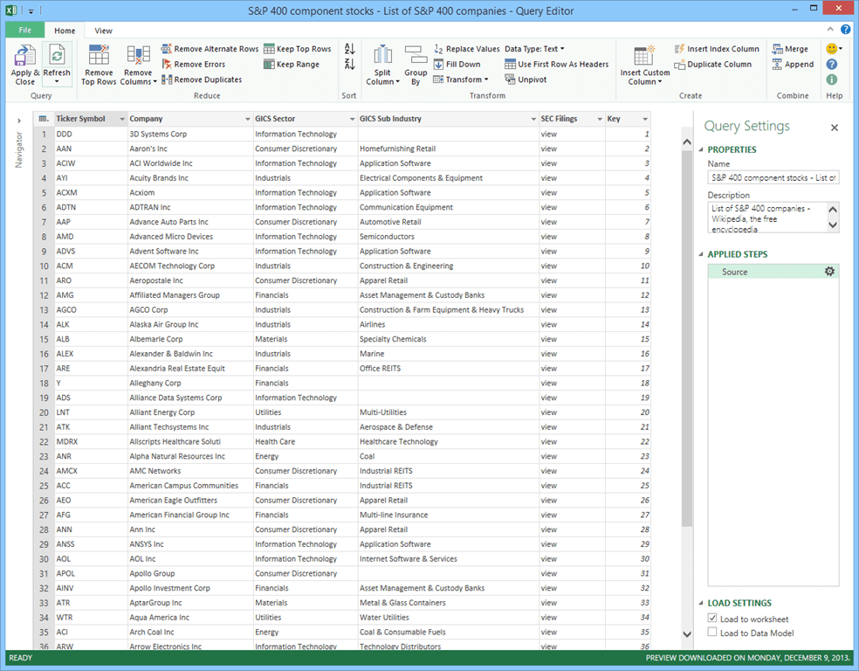Click the Remove Top Rows icon
Screen dimensions: 859x671
pyautogui.click(x=99, y=55)
